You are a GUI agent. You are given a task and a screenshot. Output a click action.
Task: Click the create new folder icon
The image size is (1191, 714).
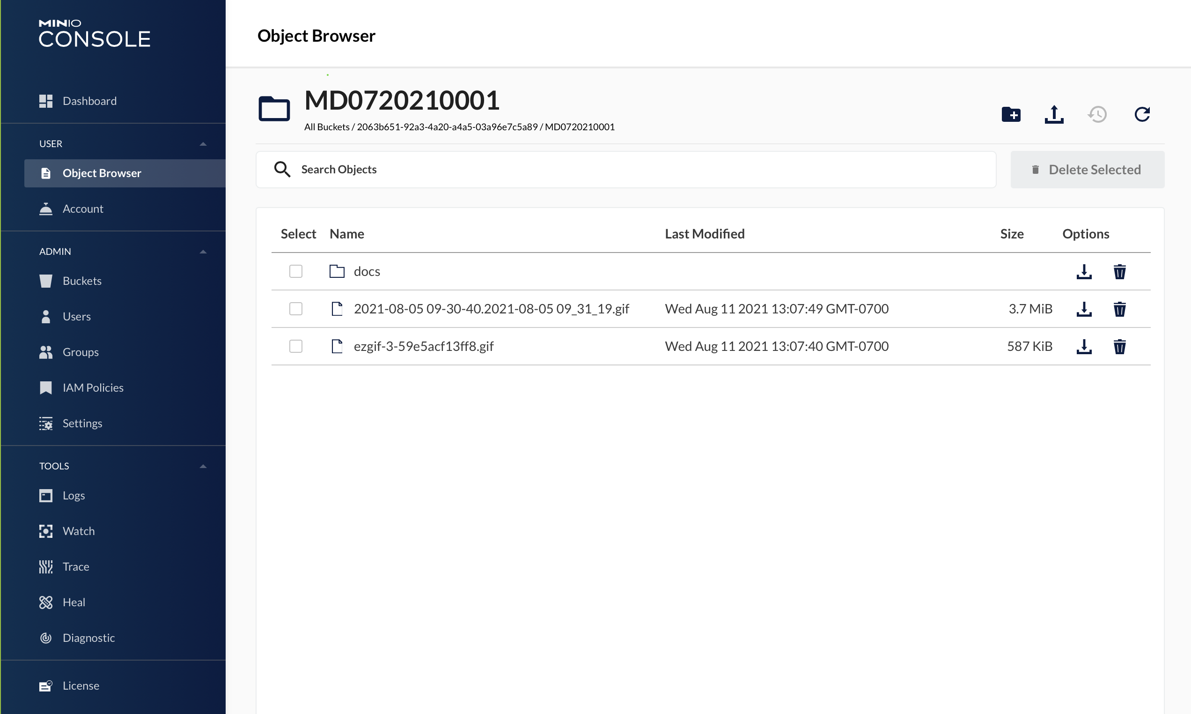click(1011, 114)
